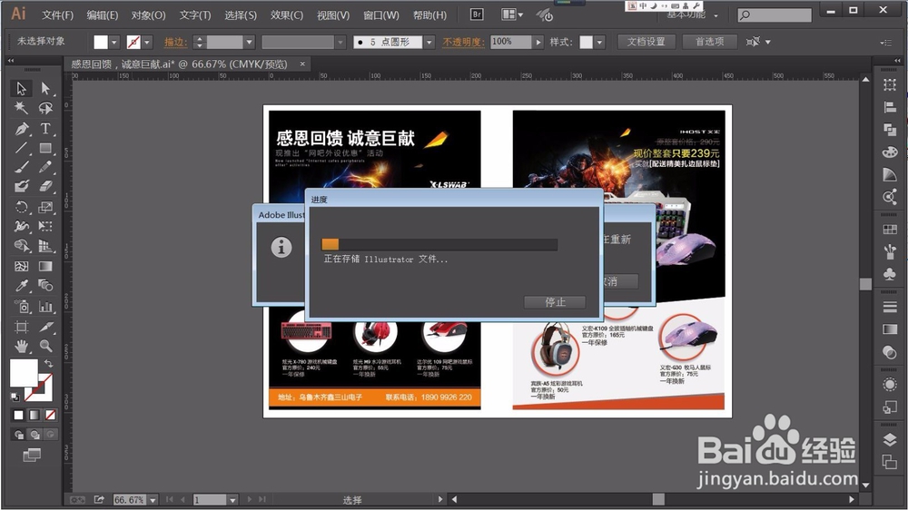Viewport: 908px width, 510px height.
Task: Open the arrange documents dropdown
Action: (512, 15)
